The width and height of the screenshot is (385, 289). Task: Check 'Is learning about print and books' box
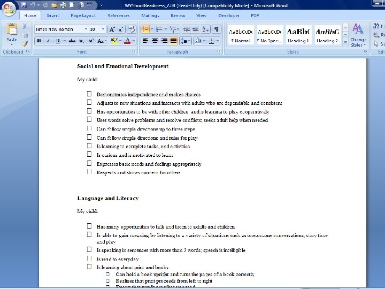[89, 267]
